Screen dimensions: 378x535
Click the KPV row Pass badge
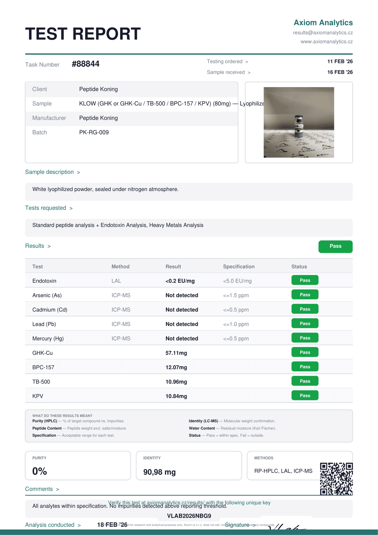click(x=305, y=396)
